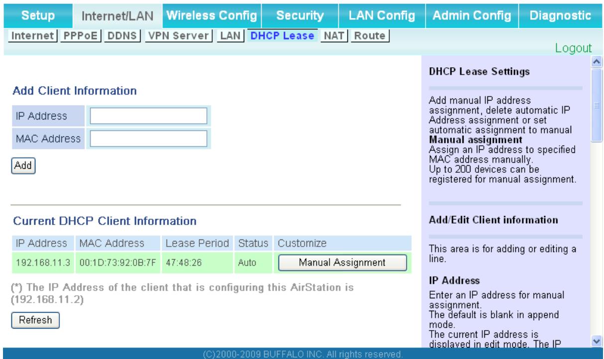
Task: Click the Add button
Action: pyautogui.click(x=23, y=166)
